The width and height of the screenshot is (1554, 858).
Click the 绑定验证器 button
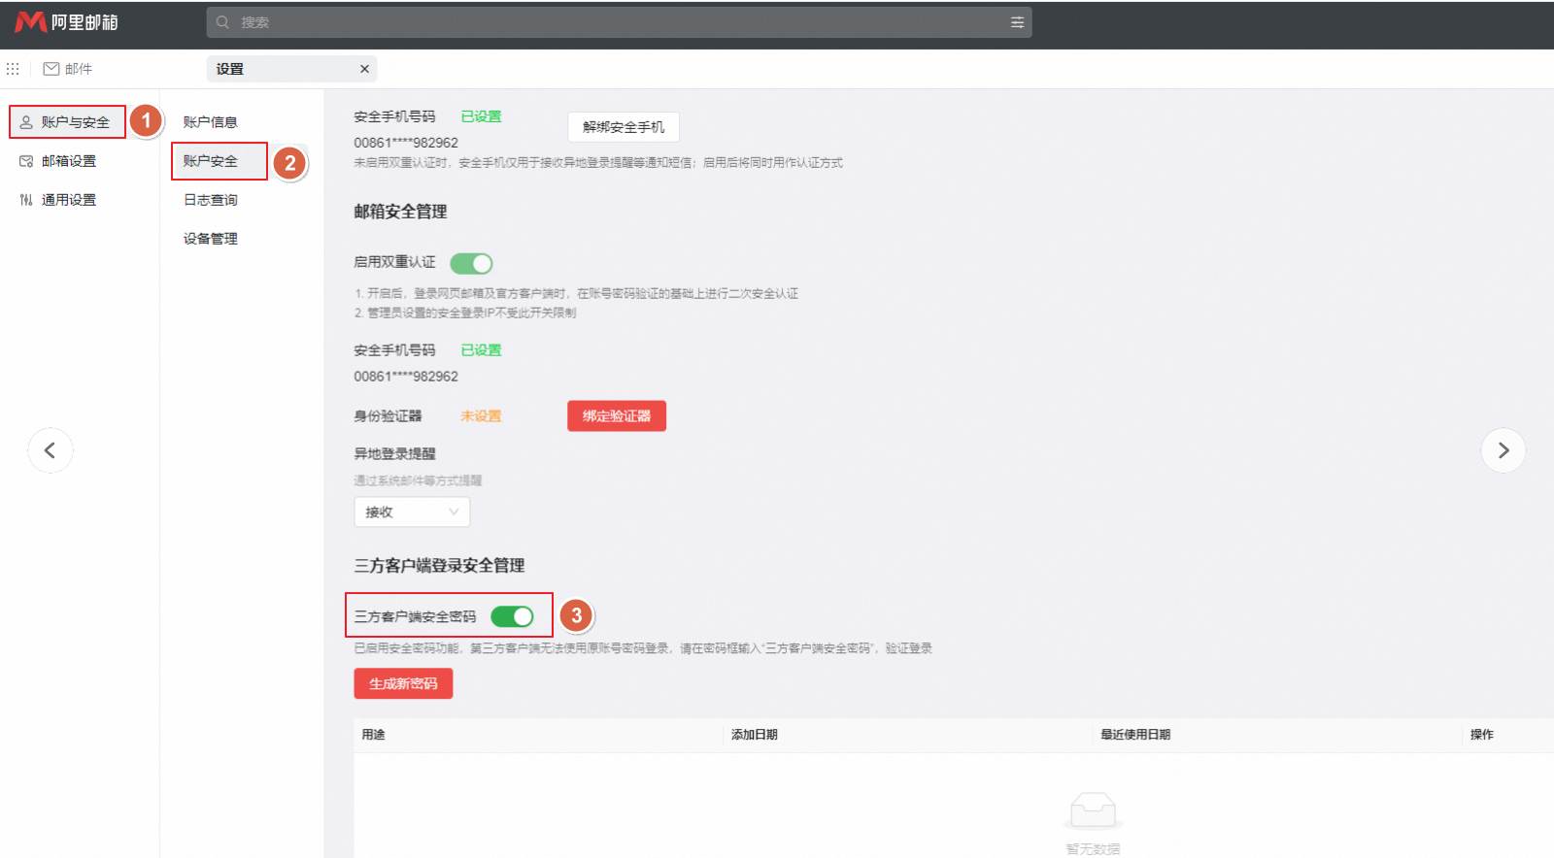point(617,416)
